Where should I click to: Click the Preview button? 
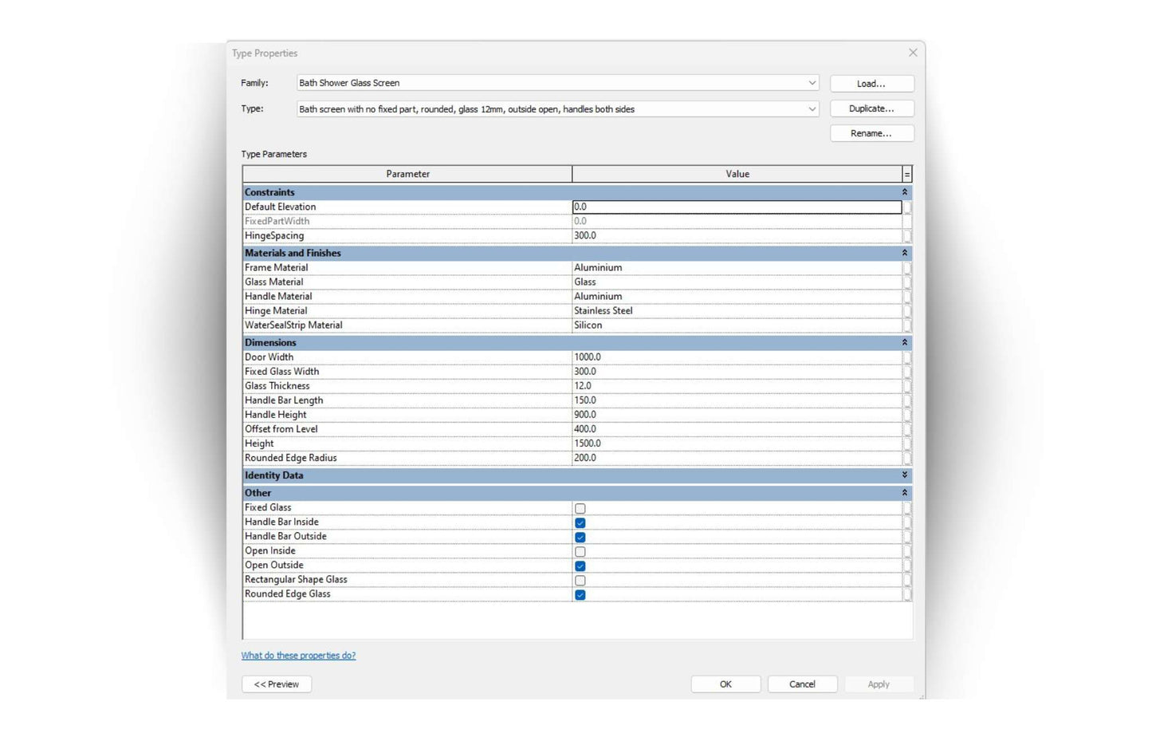point(277,684)
